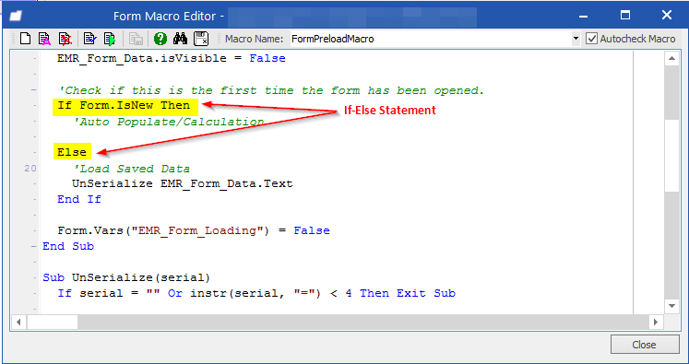Click horizontal scrollbar right arrow

click(x=655, y=322)
